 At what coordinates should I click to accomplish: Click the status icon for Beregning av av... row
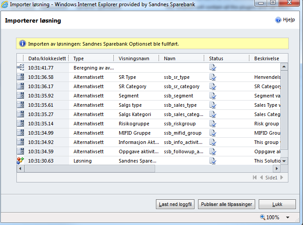pyautogui.click(x=213, y=68)
